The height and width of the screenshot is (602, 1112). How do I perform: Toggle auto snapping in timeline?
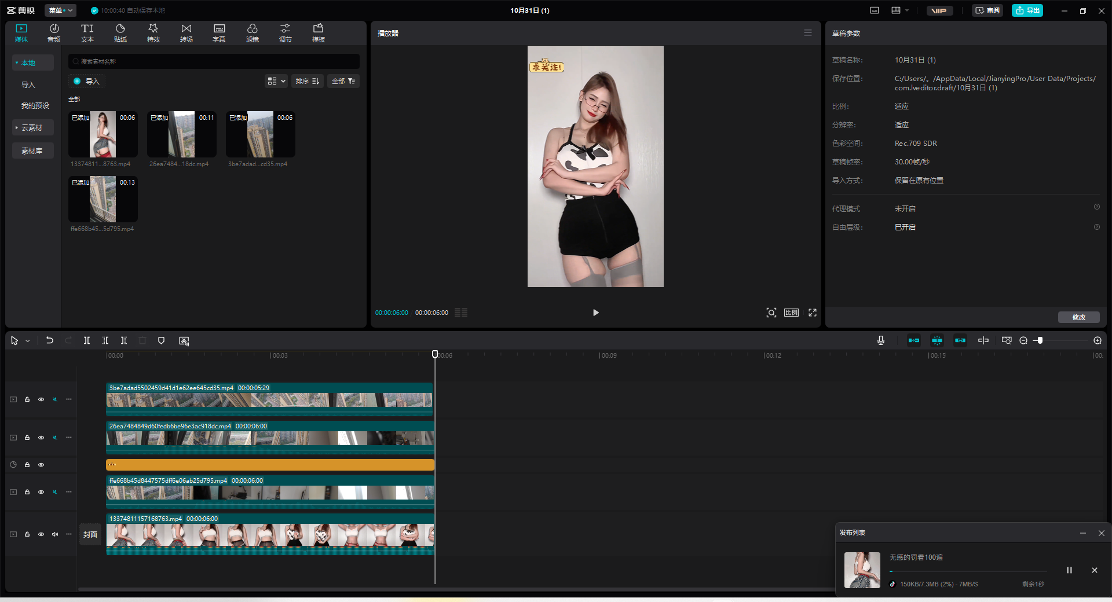click(937, 340)
